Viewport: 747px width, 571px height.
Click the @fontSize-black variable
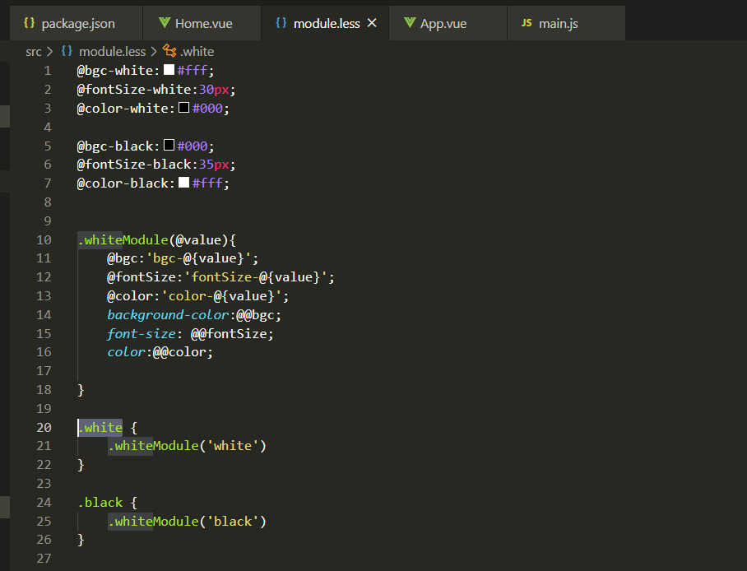click(x=134, y=165)
